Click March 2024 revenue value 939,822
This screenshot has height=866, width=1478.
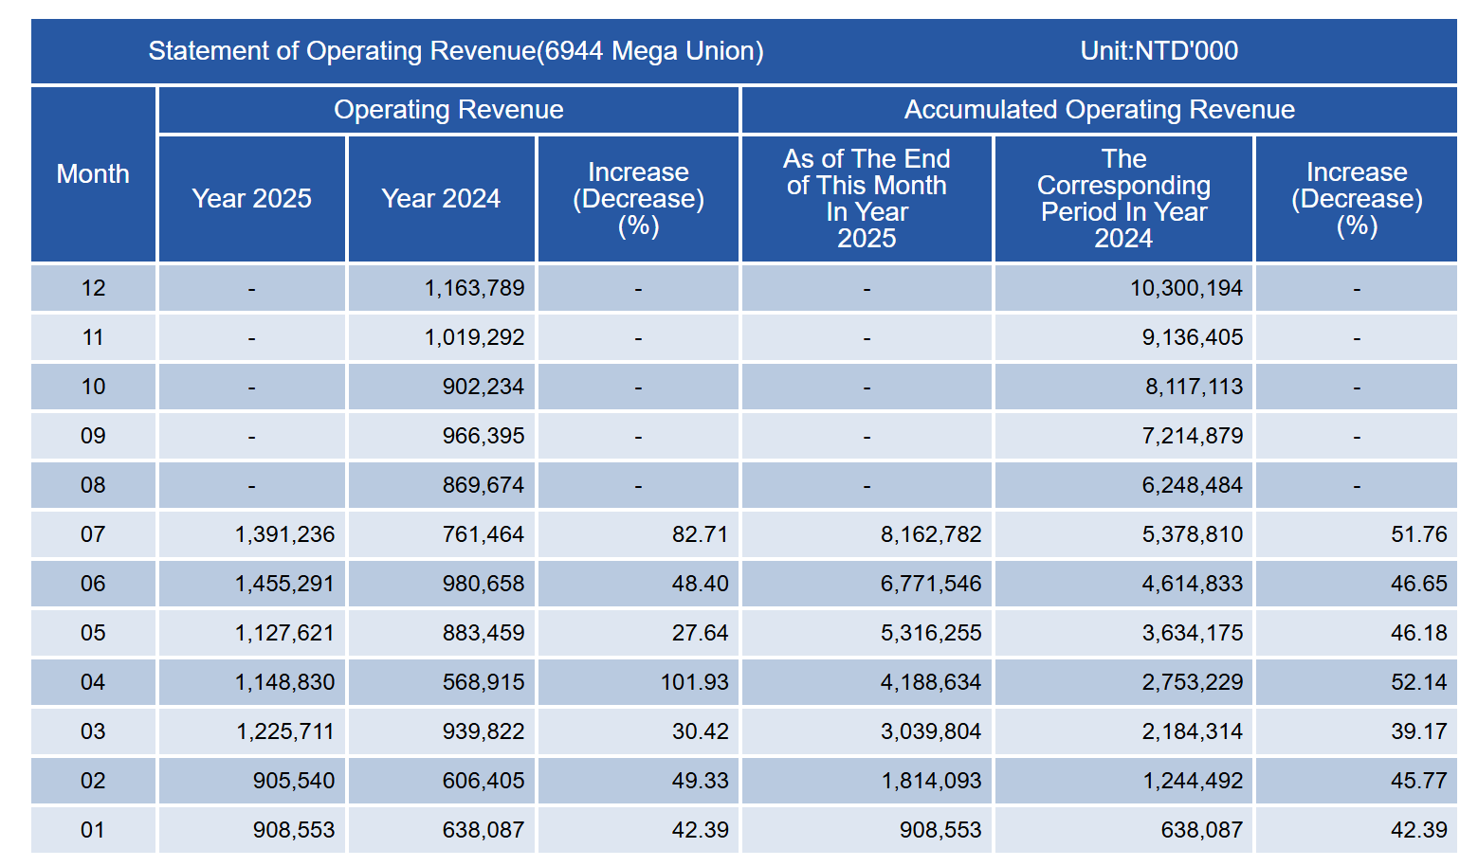[x=484, y=731]
